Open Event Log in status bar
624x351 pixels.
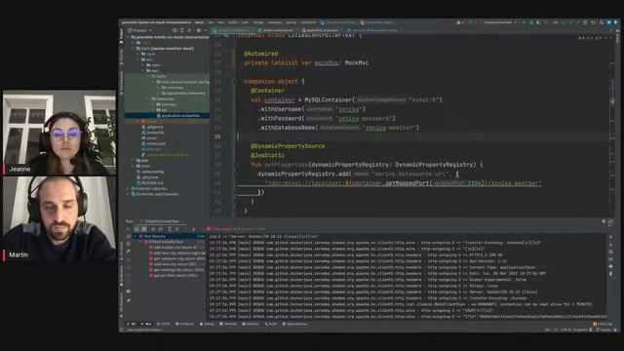point(603,324)
